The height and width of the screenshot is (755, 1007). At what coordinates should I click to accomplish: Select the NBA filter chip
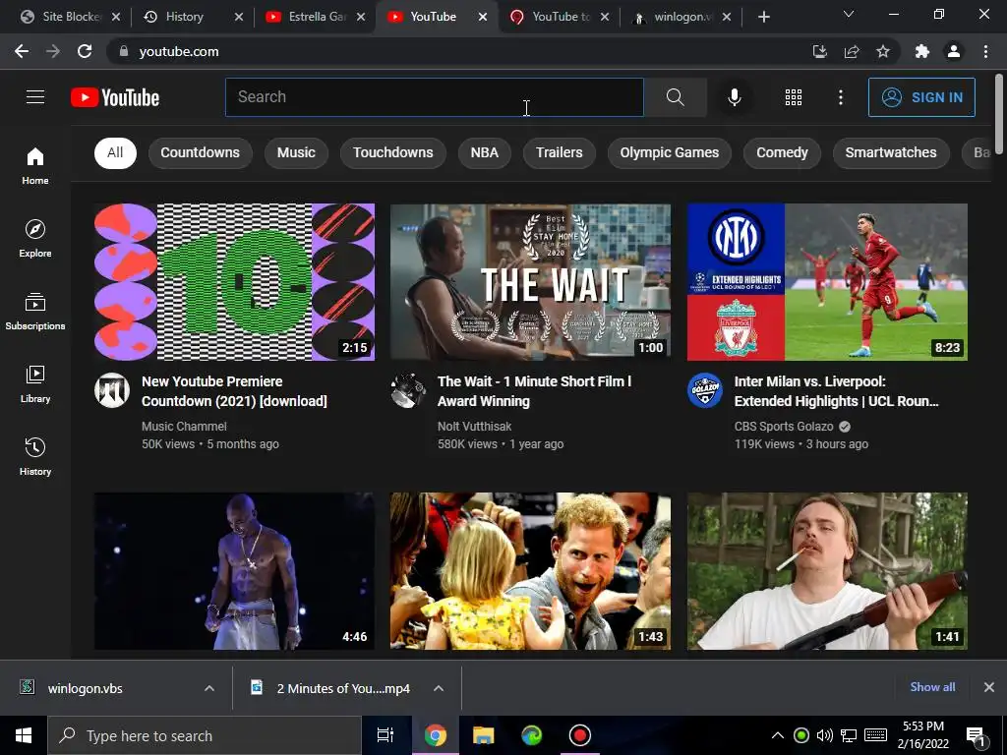pos(484,152)
